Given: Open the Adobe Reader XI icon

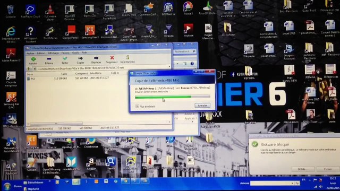Looking at the screenshot, I should point(11,55).
